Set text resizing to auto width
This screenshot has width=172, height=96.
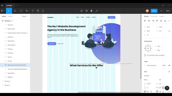(x=157, y=88)
